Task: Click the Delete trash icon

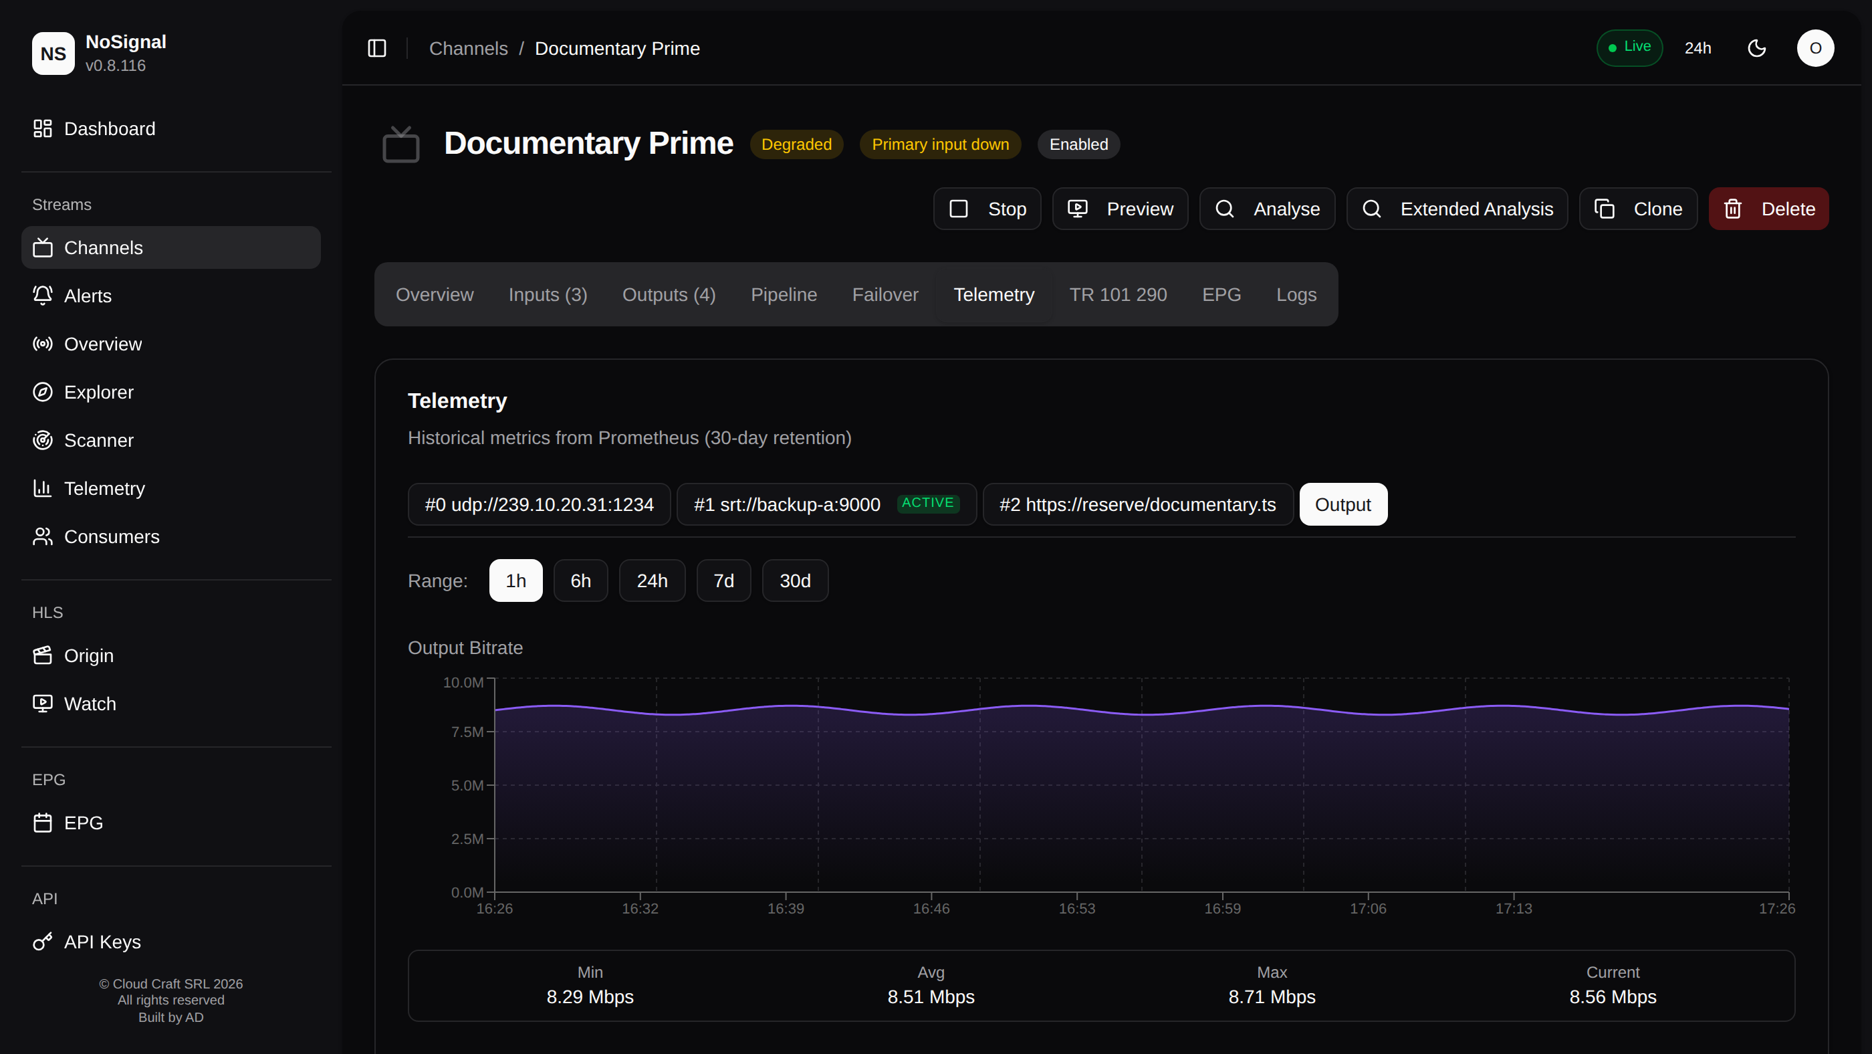Action: point(1733,209)
